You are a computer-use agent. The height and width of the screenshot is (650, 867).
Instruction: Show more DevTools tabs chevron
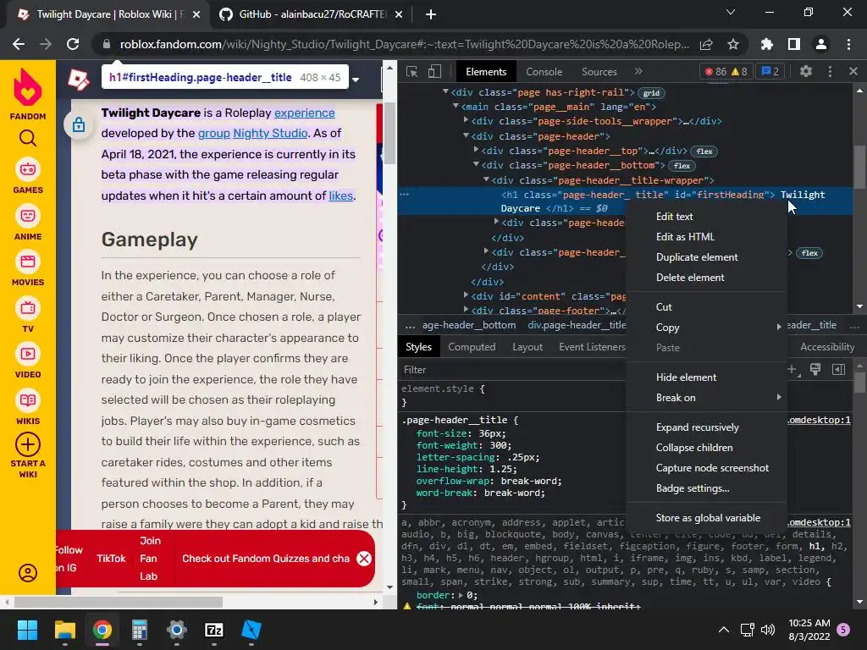(638, 71)
